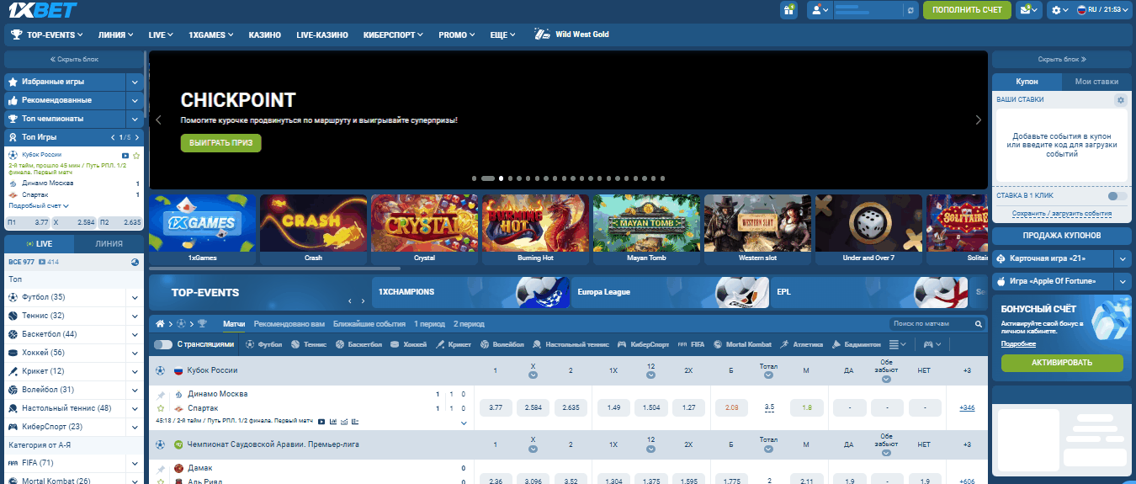Go to previous banner slide arrow

click(158, 120)
